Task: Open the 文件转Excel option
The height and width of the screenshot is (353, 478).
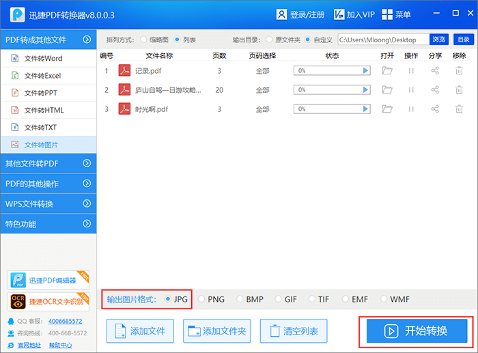Action: point(48,76)
